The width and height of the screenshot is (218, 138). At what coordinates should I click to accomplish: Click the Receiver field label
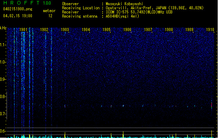[70, 12]
